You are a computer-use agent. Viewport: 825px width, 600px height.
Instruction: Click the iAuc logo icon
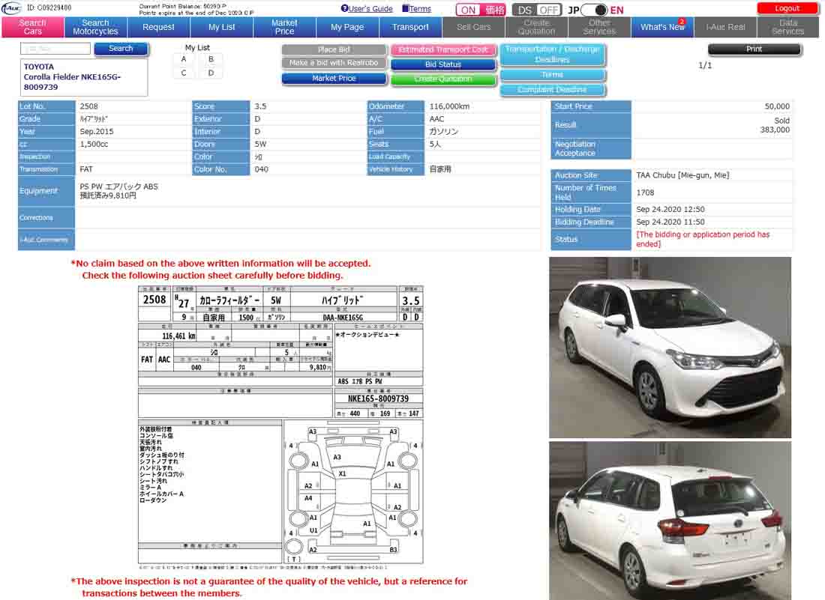11,8
